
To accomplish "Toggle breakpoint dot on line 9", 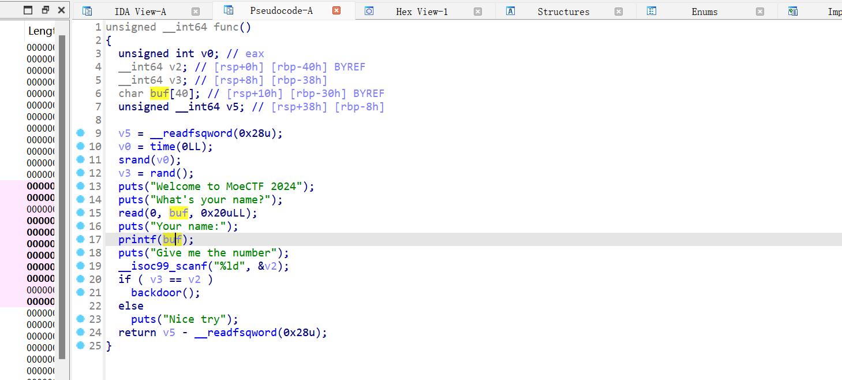I will tap(80, 133).
